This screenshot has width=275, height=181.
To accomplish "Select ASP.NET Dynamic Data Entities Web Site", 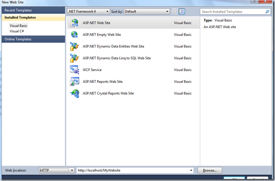I will (113, 46).
